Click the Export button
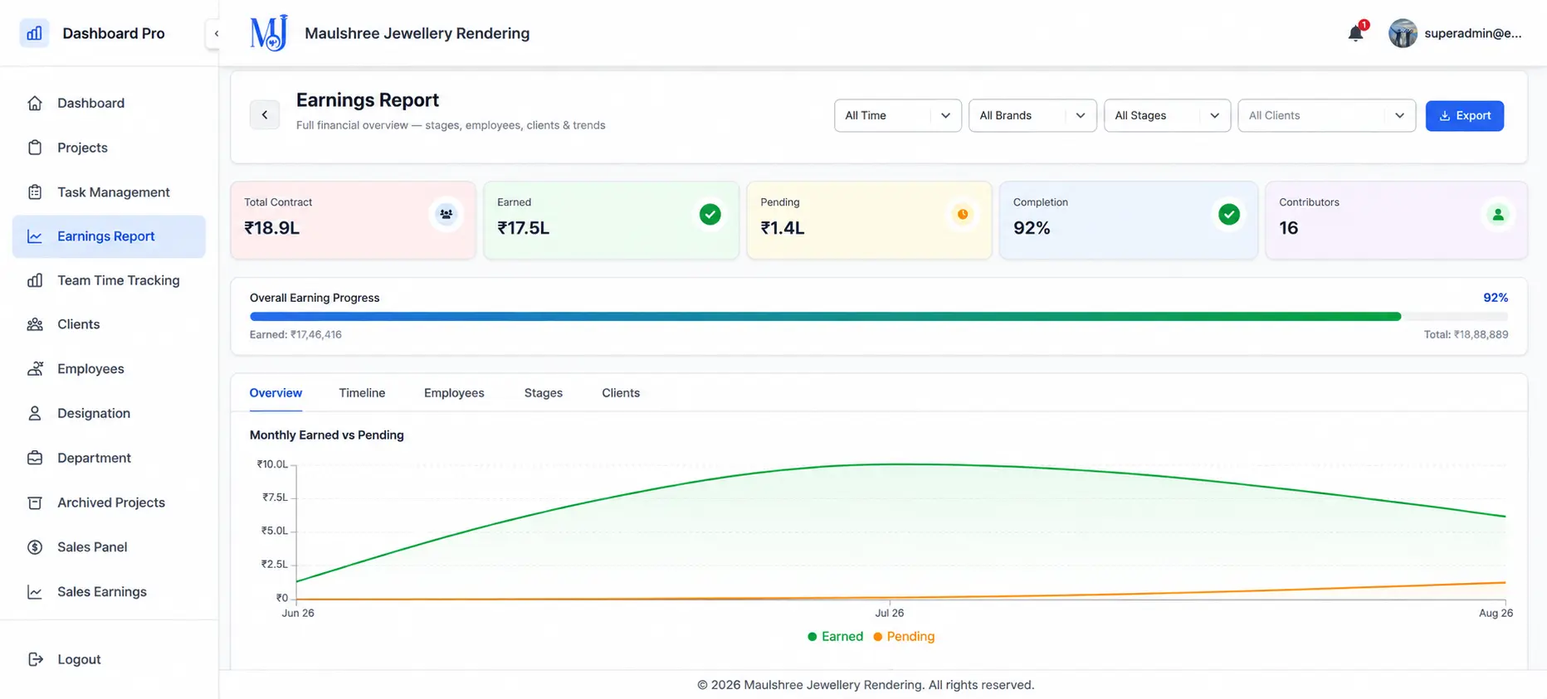Image resolution: width=1547 pixels, height=699 pixels. [1464, 115]
